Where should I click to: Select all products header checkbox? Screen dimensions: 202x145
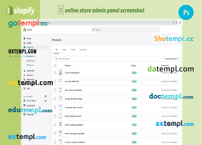pos(55,65)
